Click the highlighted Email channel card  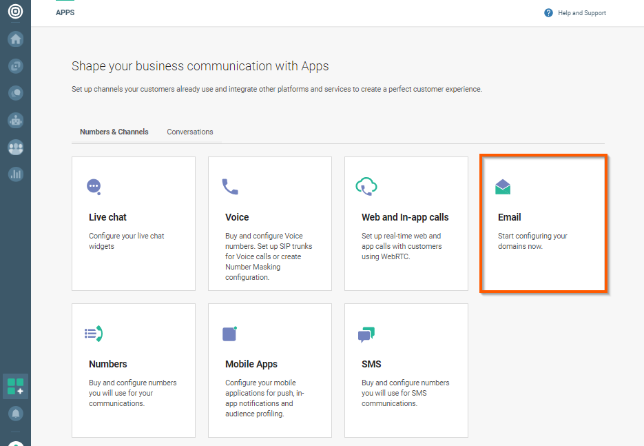543,223
